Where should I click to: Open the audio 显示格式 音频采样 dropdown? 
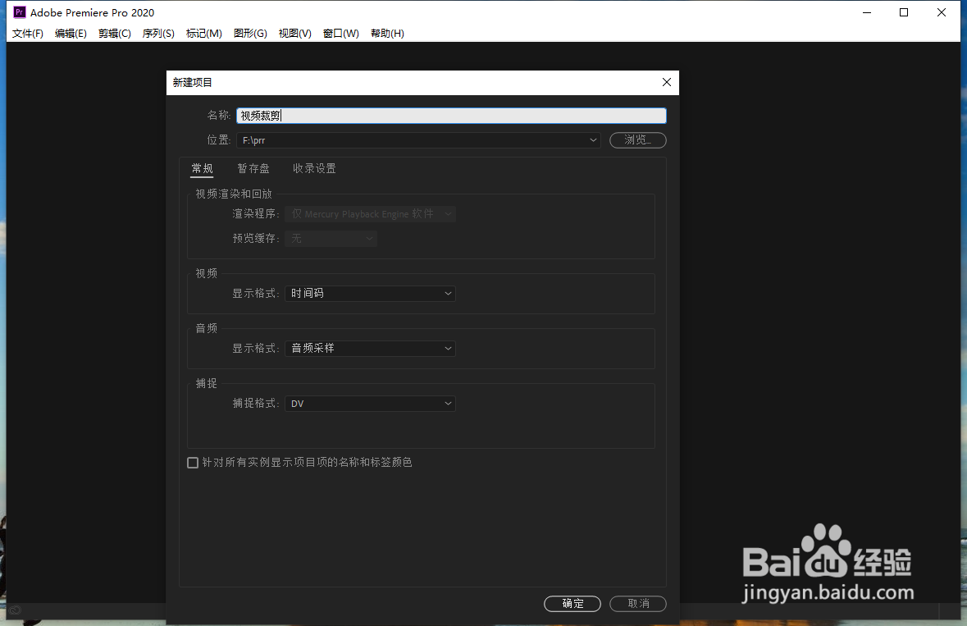coord(370,349)
